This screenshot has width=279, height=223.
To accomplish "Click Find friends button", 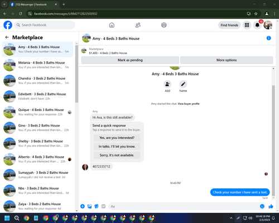I will coord(229,25).
